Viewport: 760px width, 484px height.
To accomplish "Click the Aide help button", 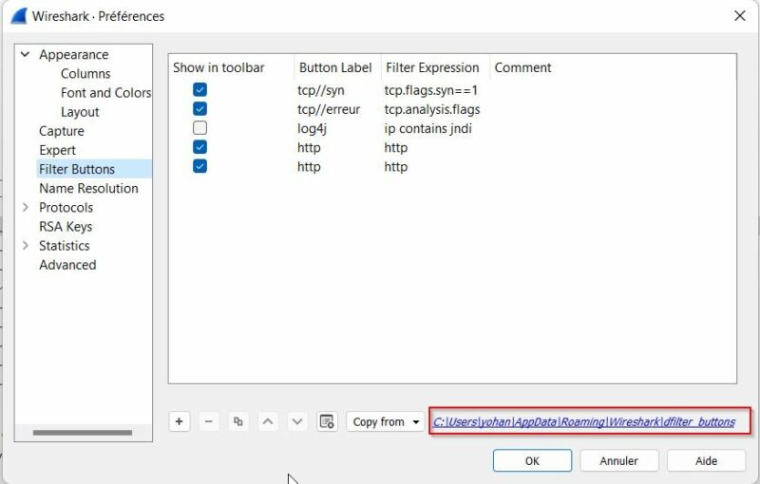I will (706, 461).
